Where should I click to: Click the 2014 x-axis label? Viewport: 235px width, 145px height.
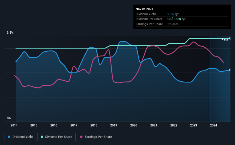(14, 125)
